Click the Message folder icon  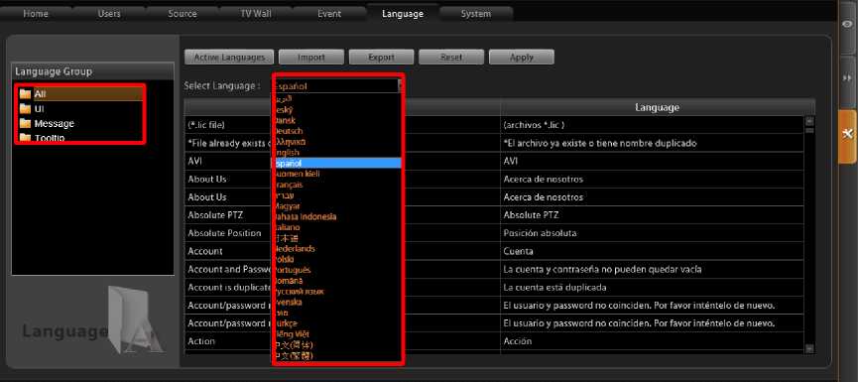click(25, 124)
